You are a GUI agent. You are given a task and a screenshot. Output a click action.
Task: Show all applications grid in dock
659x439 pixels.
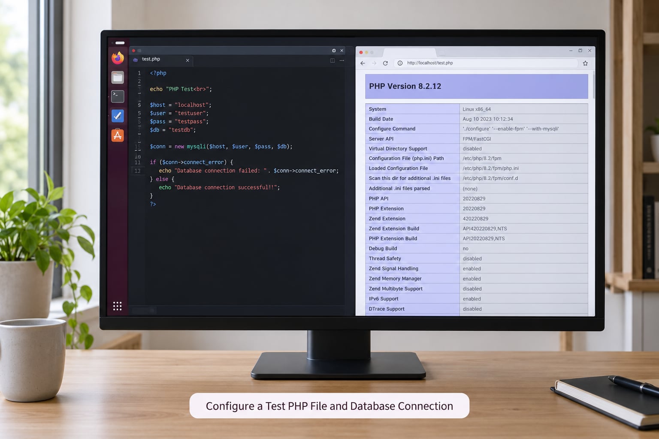117,306
